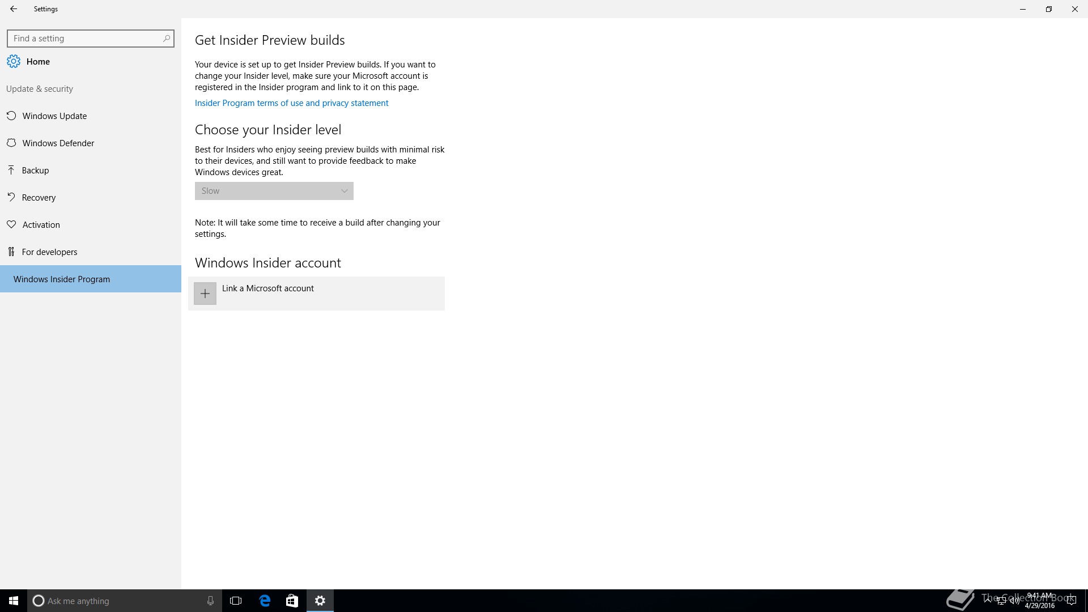Open the Store from the taskbar
The width and height of the screenshot is (1088, 612).
(292, 601)
